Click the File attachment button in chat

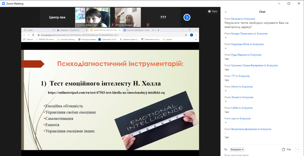click(x=286, y=149)
